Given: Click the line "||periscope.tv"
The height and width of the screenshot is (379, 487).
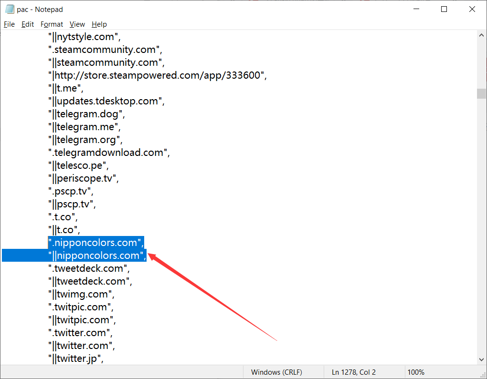Looking at the screenshot, I should click(83, 178).
